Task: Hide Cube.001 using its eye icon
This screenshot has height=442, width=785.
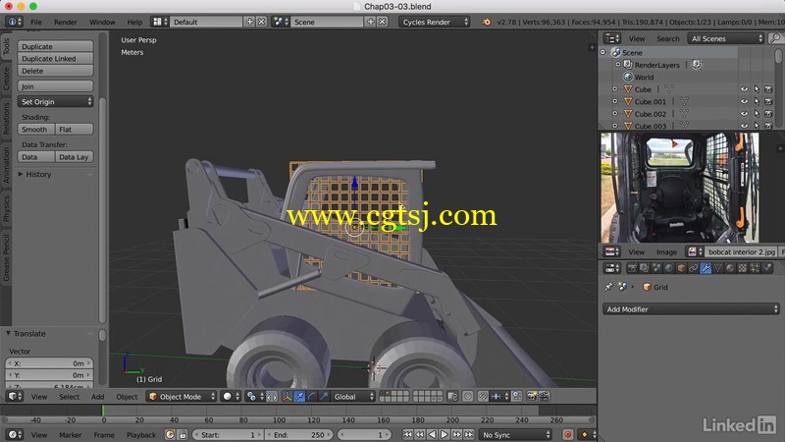Action: point(745,101)
